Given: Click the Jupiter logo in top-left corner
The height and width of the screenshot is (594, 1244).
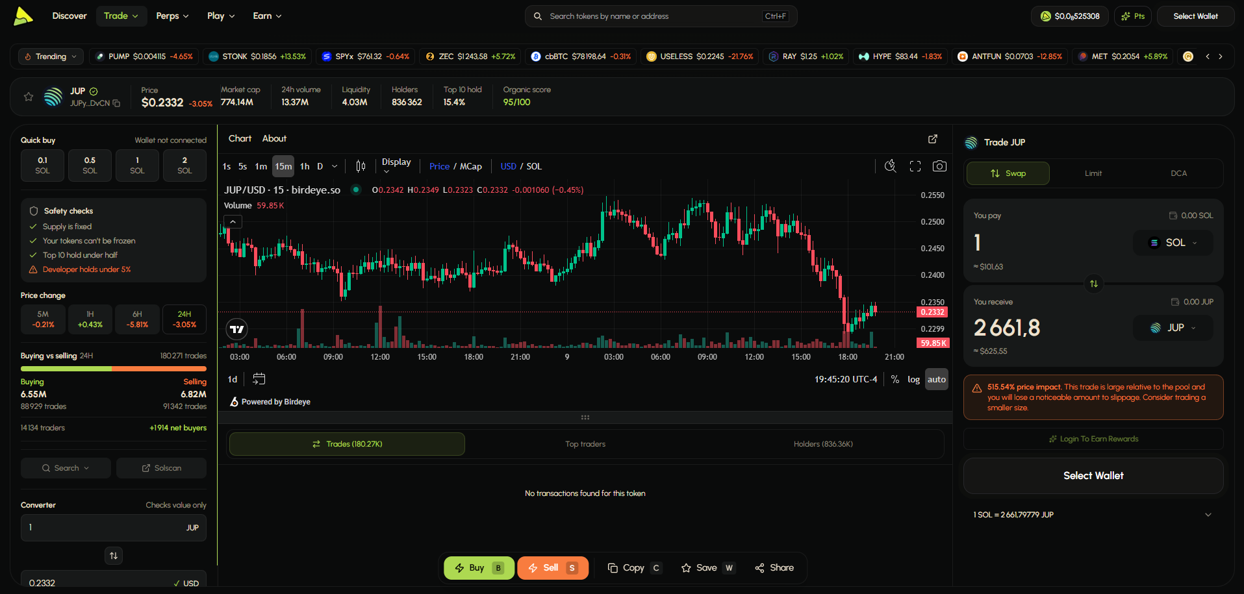Looking at the screenshot, I should tap(23, 16).
